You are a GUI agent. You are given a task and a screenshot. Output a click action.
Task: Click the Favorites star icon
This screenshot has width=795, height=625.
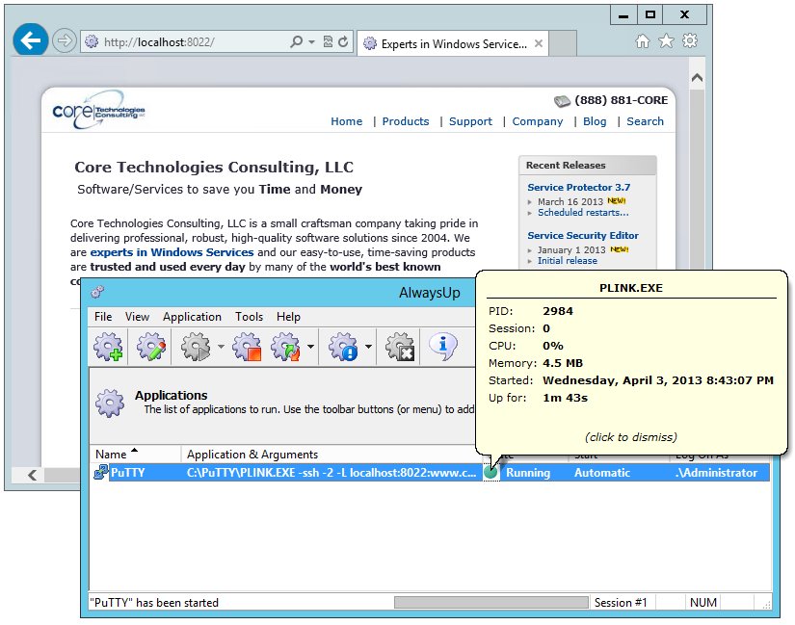(666, 41)
